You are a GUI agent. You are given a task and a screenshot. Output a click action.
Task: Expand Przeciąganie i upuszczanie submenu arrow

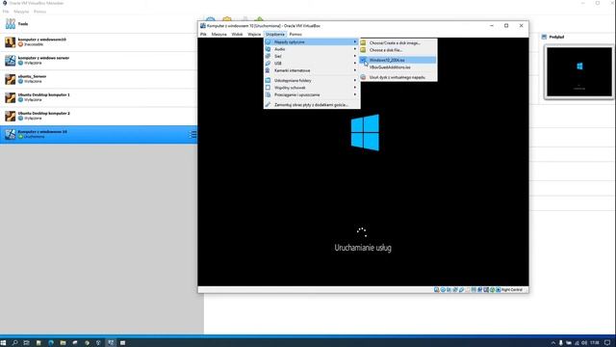[x=355, y=94]
